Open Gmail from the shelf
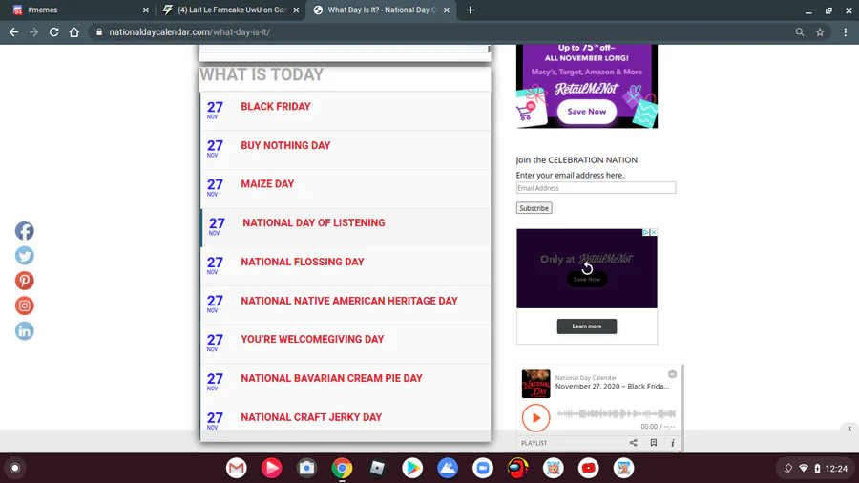The width and height of the screenshot is (859, 483). 236,469
